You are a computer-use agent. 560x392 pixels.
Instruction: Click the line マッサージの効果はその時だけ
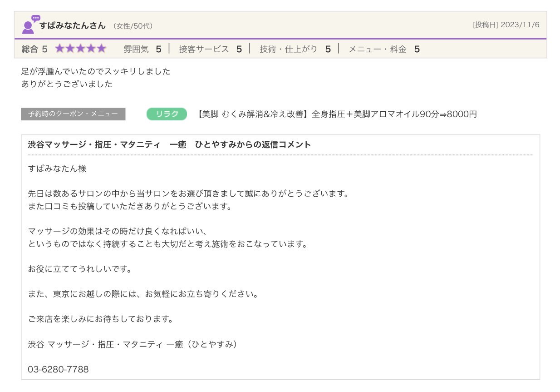pos(118,231)
